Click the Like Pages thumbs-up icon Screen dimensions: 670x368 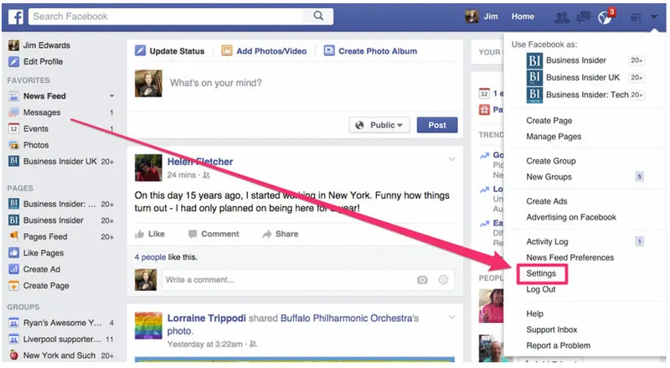click(x=13, y=253)
